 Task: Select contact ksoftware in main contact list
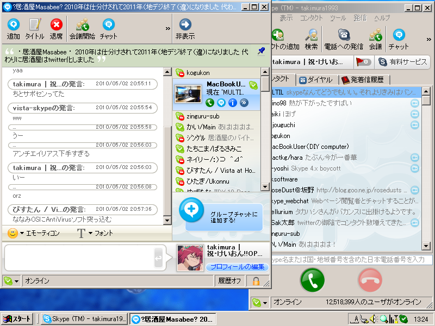(x=347, y=179)
